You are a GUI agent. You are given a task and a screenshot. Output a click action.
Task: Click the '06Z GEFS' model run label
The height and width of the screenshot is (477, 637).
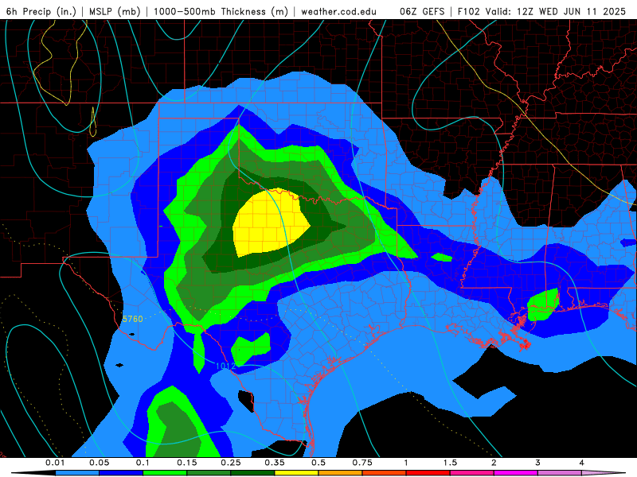422,11
